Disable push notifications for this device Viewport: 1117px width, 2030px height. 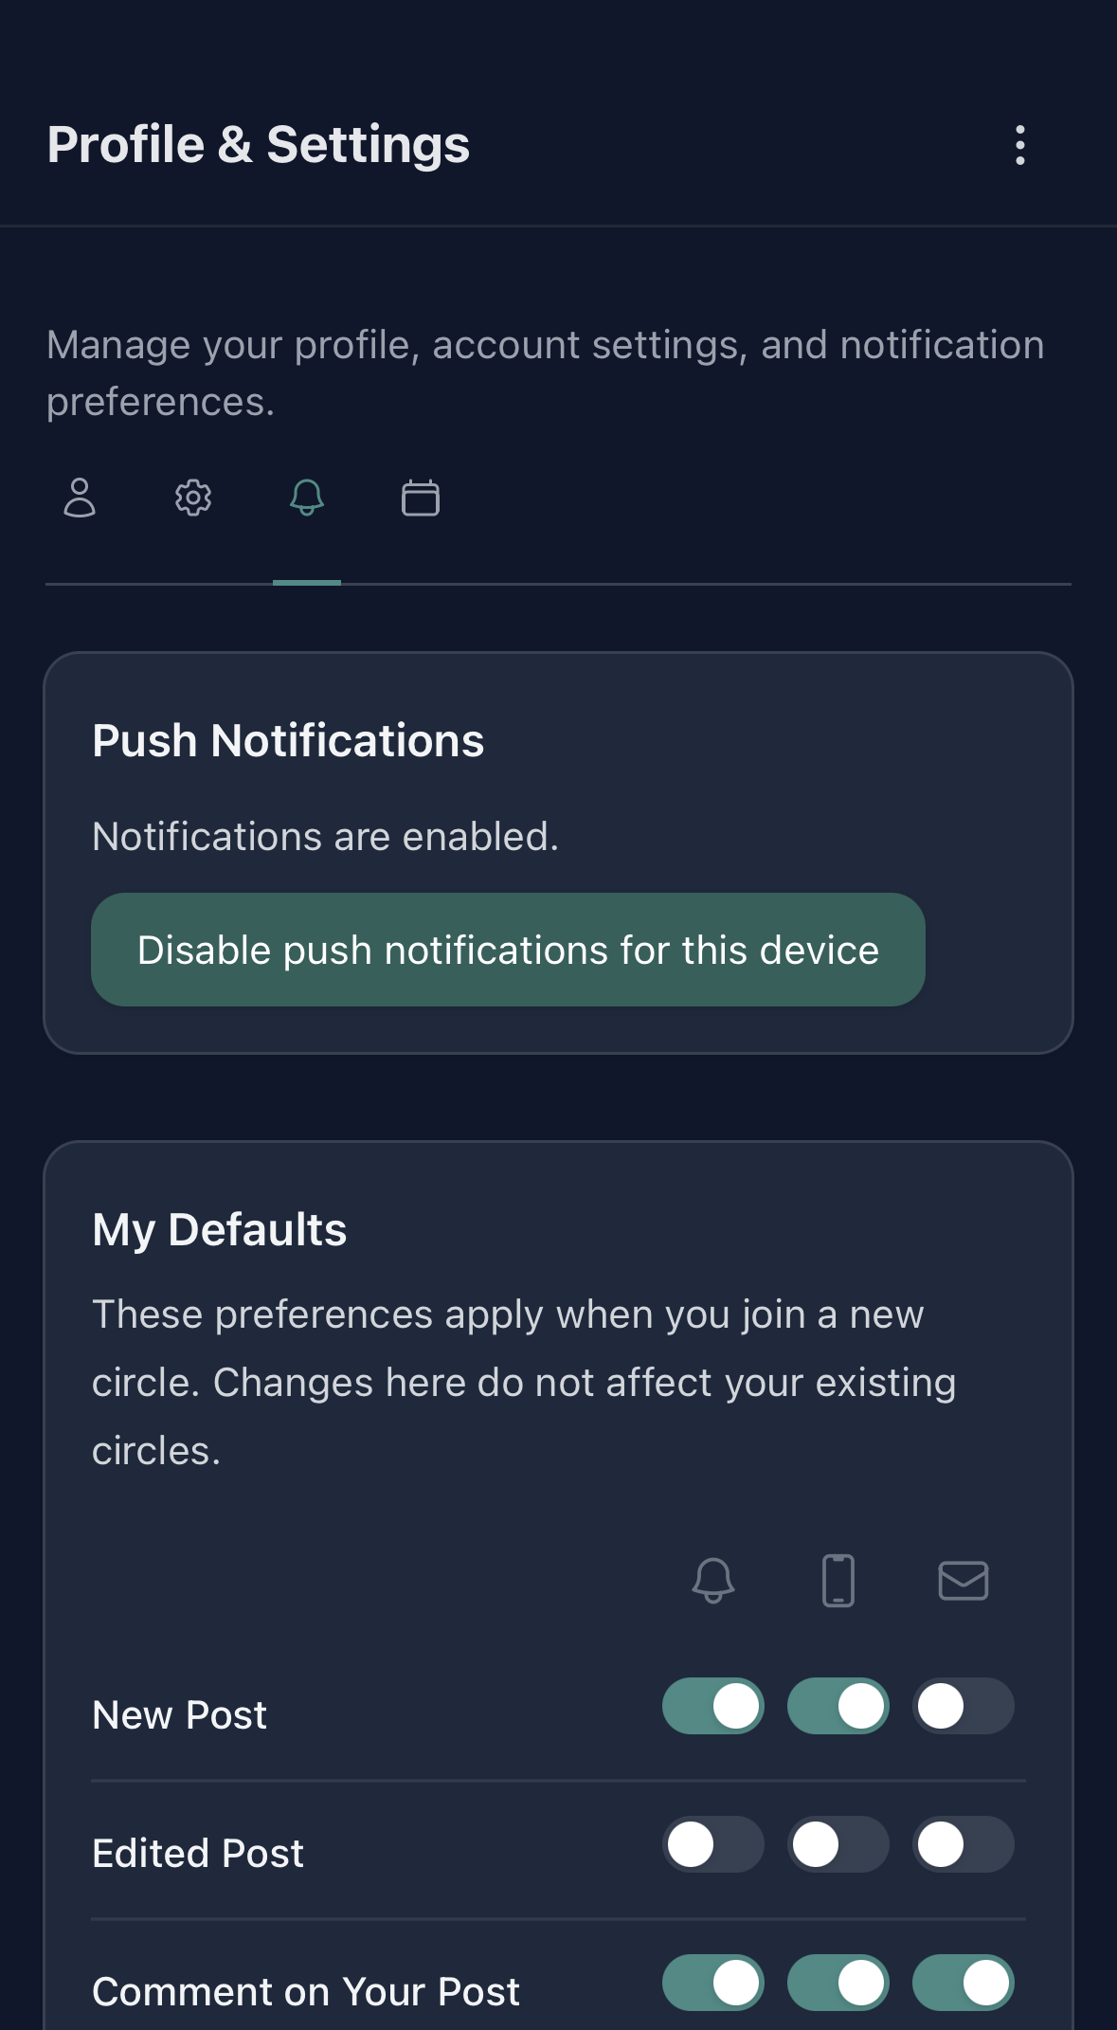tap(509, 950)
